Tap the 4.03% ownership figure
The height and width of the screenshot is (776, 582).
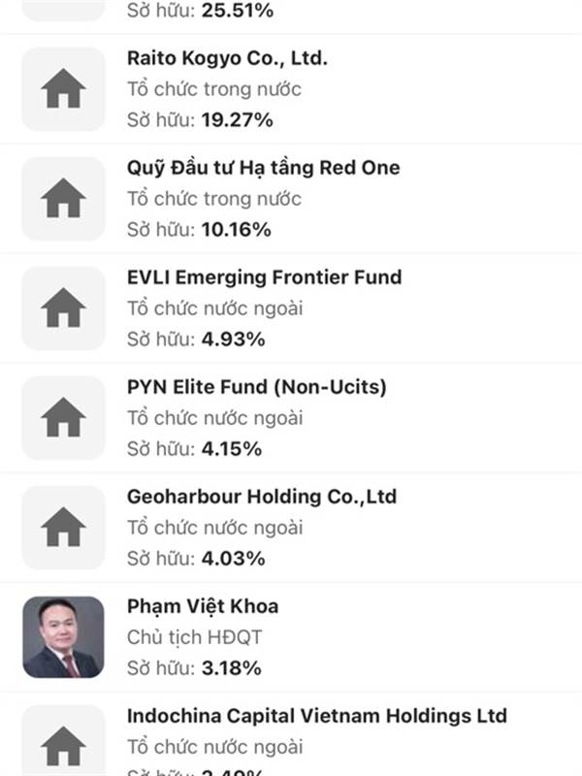tap(233, 559)
